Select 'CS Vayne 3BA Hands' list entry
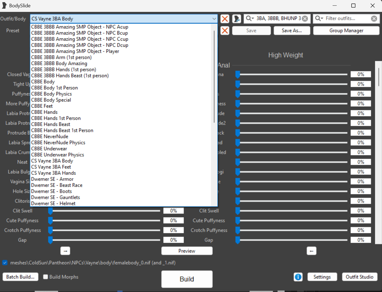 [53, 173]
